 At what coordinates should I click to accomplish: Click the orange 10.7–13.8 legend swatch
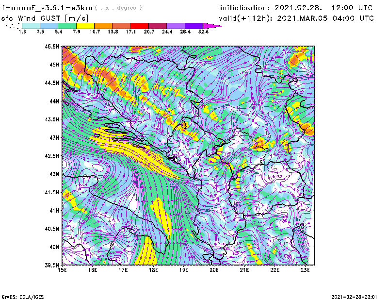pos(103,26)
